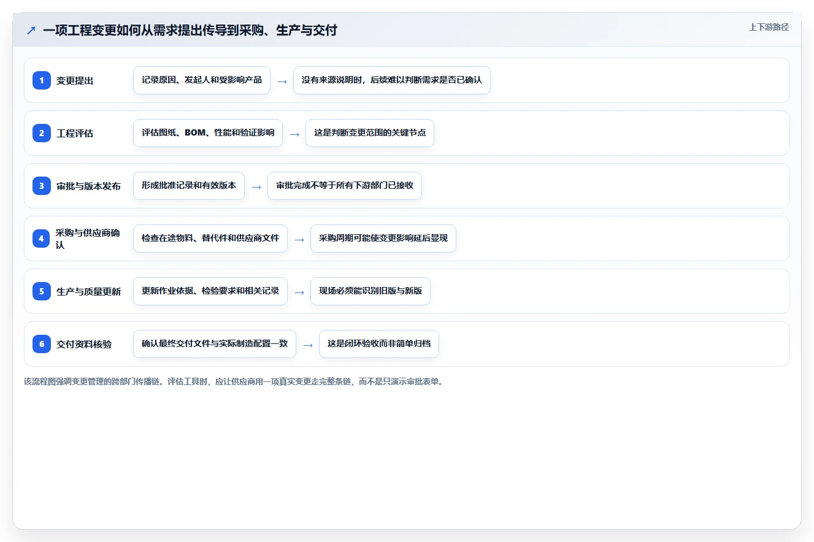Select step badge 3 for 审批与版本发布
Viewport: 814px width, 542px height.
[x=42, y=186]
